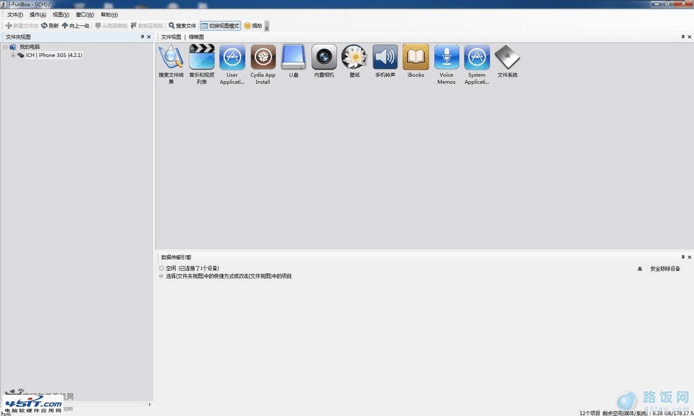Click the 搜索文件 search toolbar button
Viewport: 694px width, 416px height.
182,25
